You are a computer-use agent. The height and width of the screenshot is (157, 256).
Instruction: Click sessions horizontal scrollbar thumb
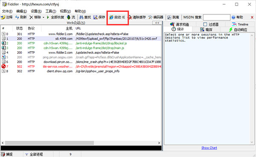49,143
